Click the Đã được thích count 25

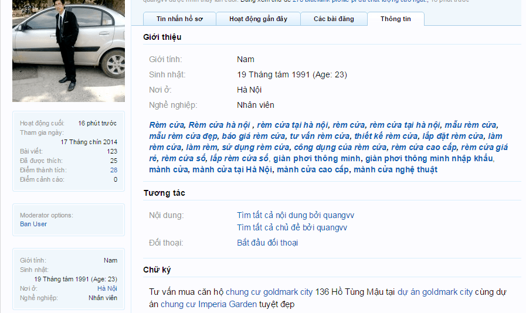tap(114, 161)
